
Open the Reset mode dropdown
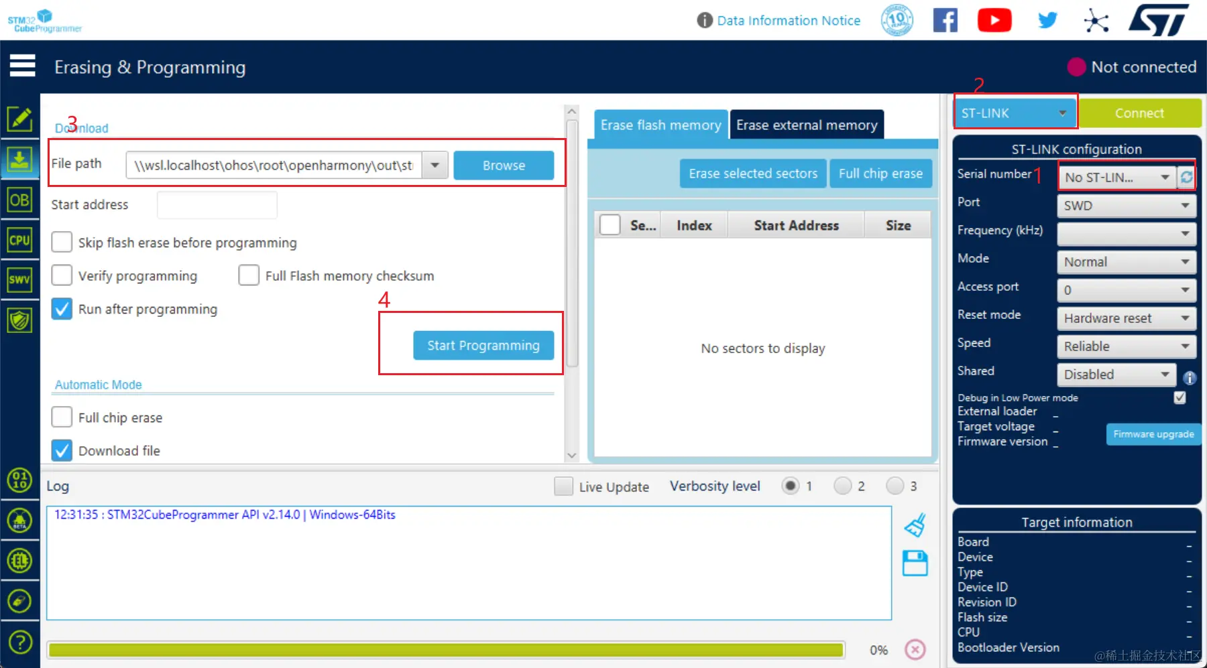(x=1127, y=318)
